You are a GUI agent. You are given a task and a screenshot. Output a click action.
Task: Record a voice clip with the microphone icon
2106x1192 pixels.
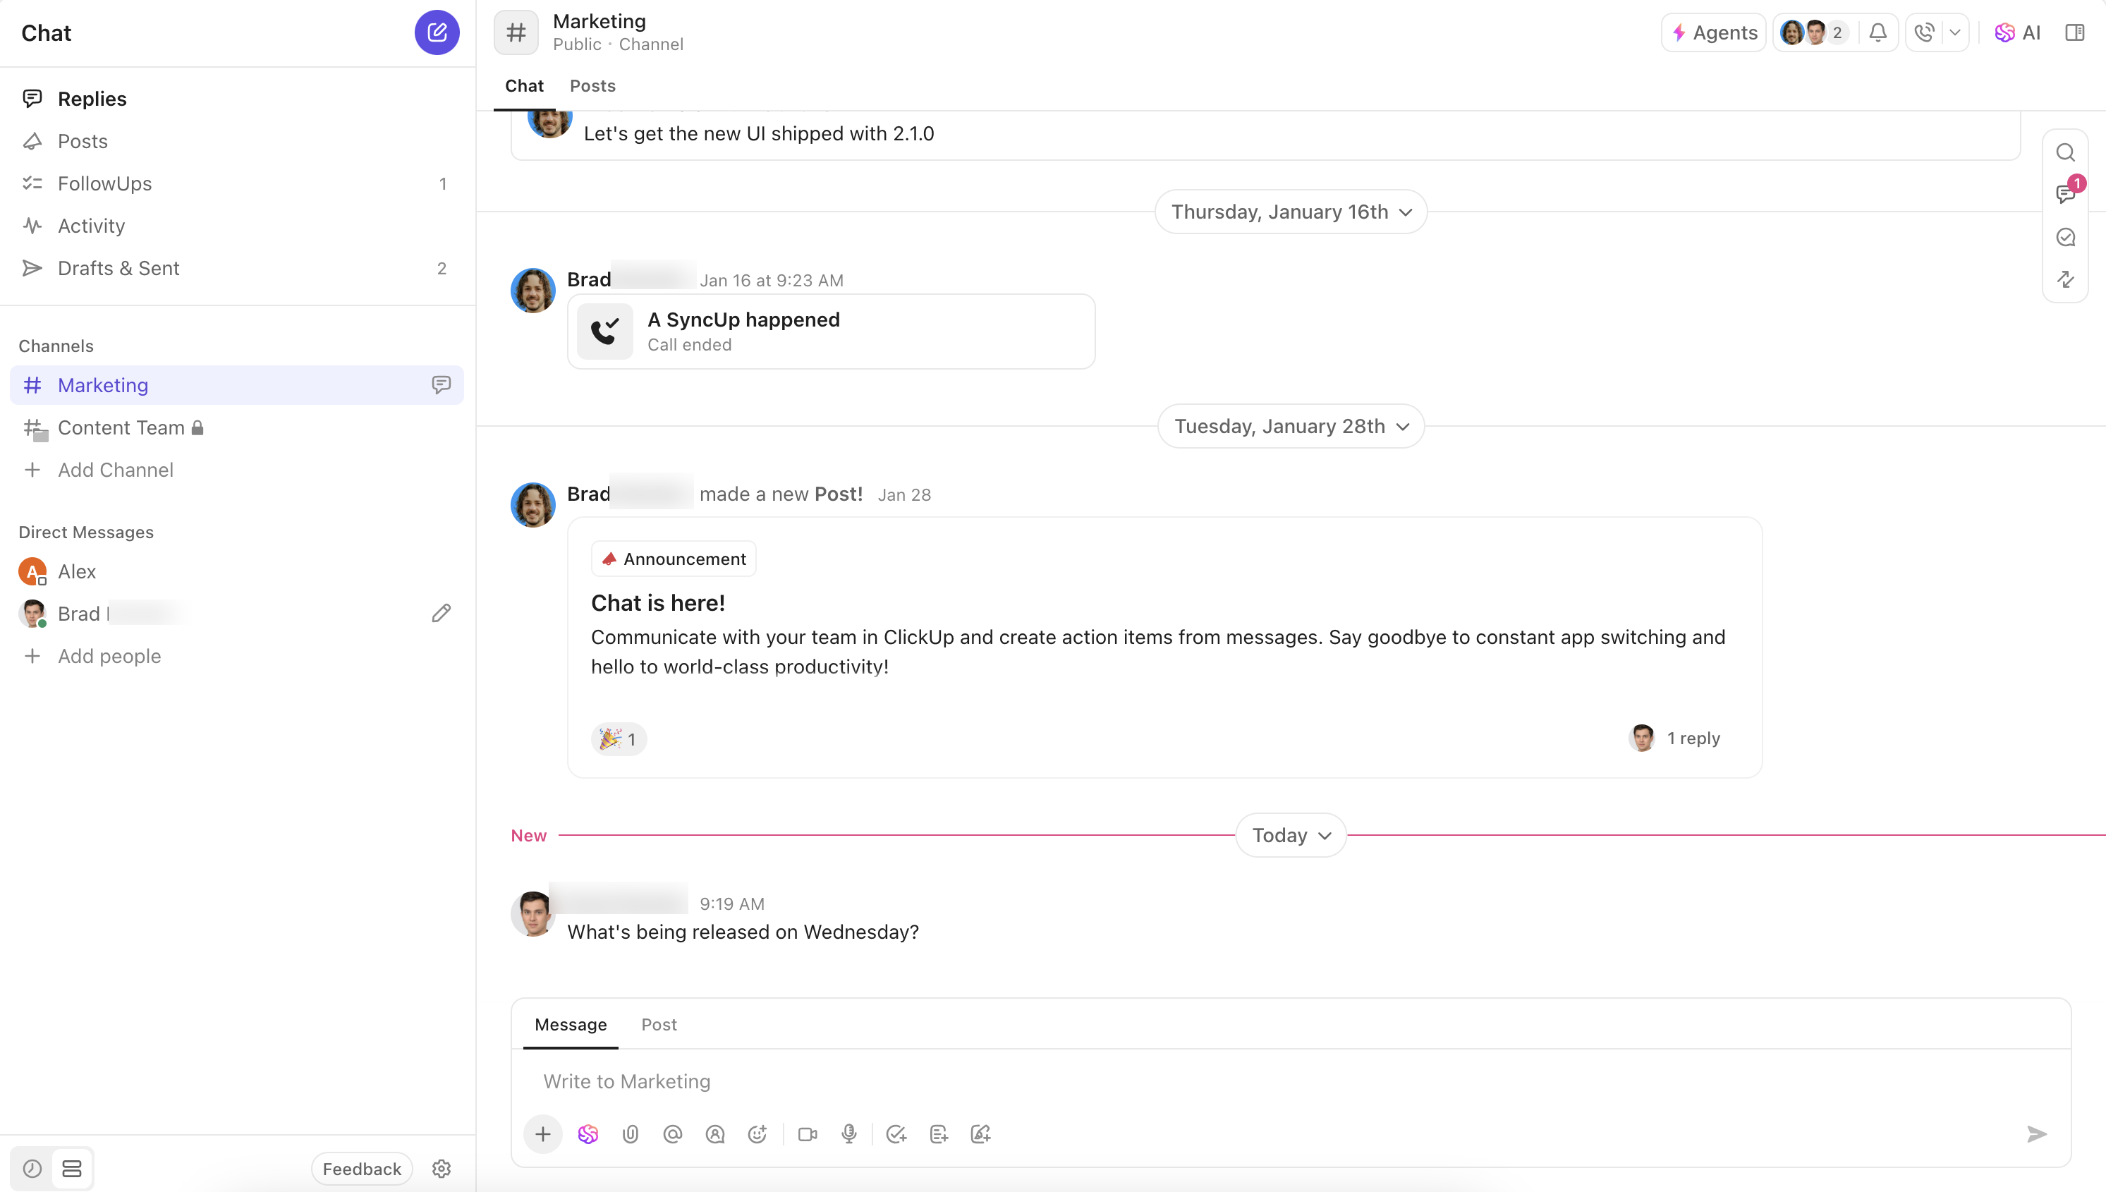[x=848, y=1134]
